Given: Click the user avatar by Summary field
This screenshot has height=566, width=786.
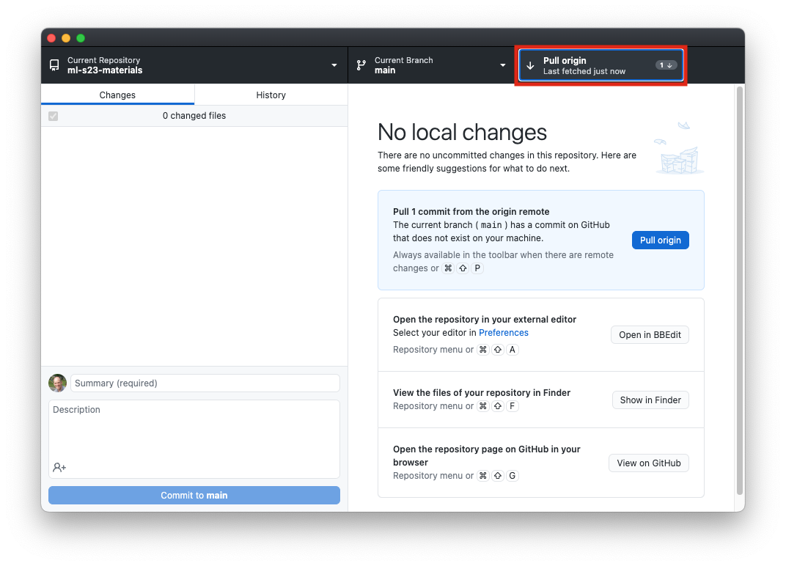Looking at the screenshot, I should (x=57, y=383).
